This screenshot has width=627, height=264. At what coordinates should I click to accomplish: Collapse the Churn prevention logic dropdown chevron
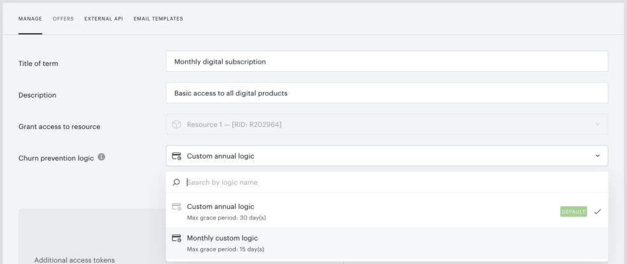pos(598,156)
